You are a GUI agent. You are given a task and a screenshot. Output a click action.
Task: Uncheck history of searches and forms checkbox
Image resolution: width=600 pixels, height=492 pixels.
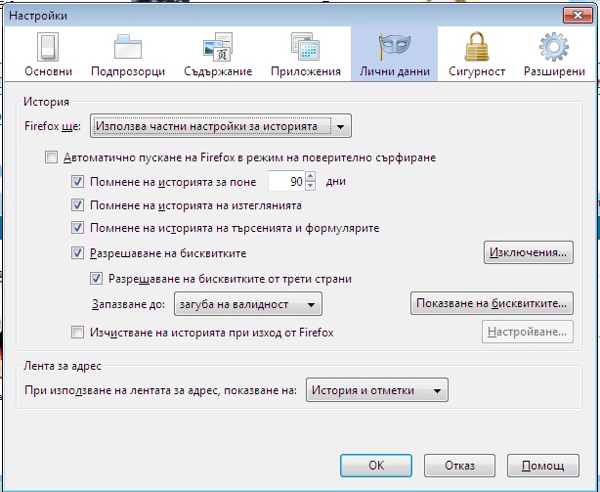(77, 228)
